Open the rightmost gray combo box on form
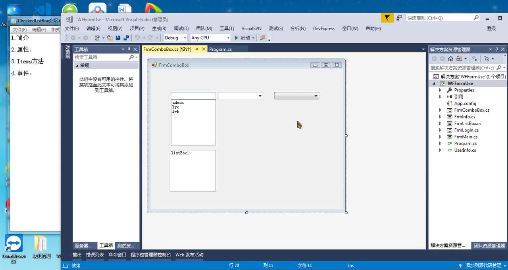 pyautogui.click(x=316, y=96)
